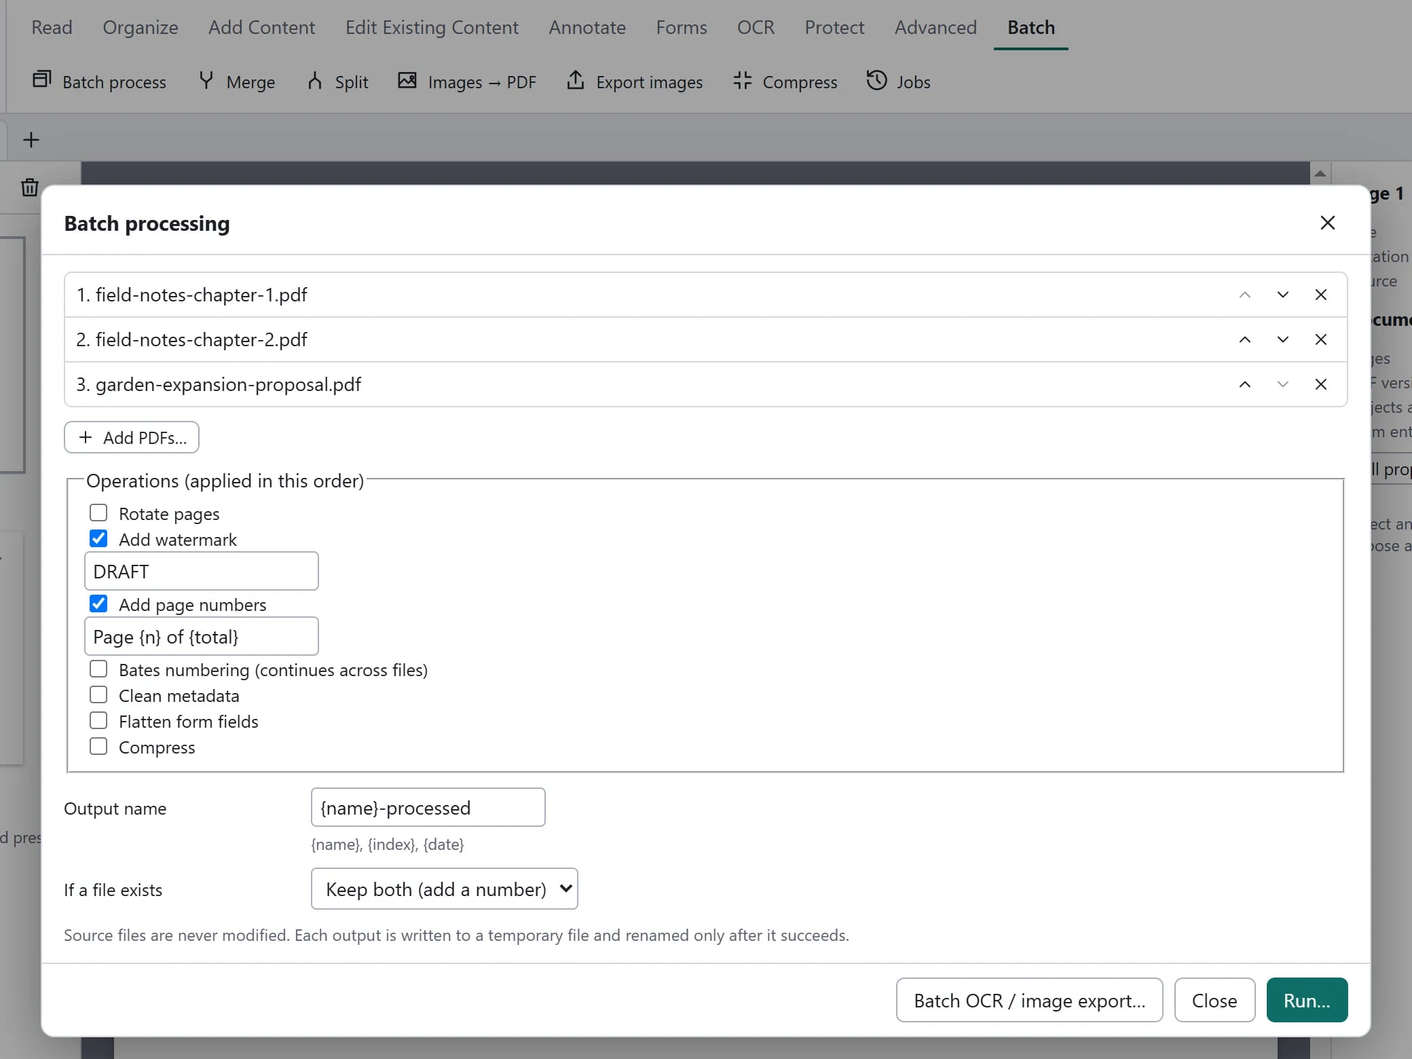1412x1059 pixels.
Task: Open the Batch process tool
Action: coord(99,81)
